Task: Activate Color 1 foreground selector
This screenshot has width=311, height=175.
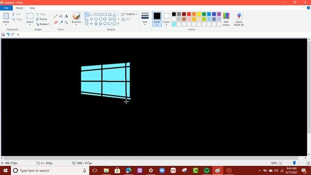Action: 157,19
